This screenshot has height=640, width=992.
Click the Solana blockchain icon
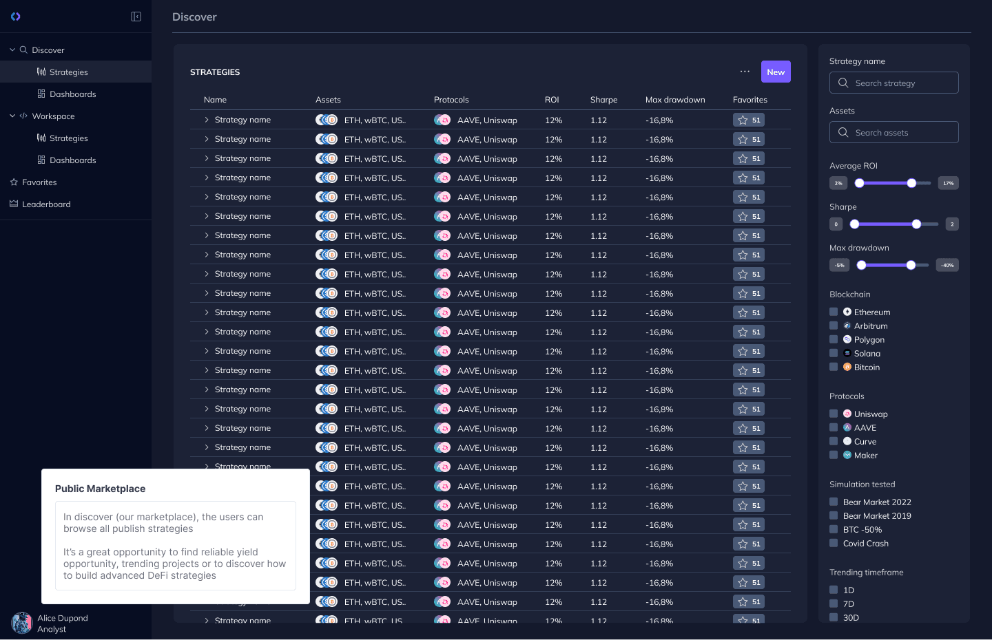pyautogui.click(x=847, y=353)
